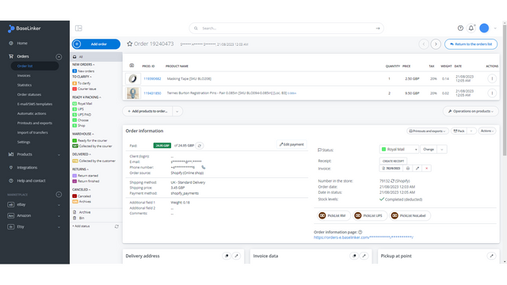Click the Add order button
Viewport: 507px width, 285px height.
[x=96, y=44]
